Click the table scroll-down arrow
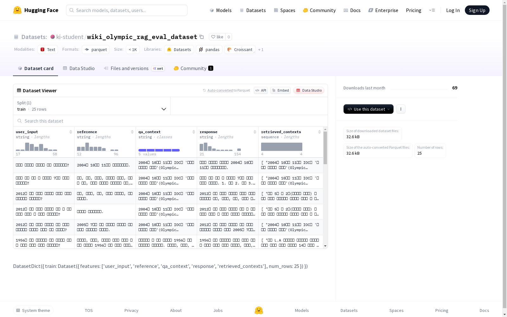The image size is (507, 317). coord(325,246)
